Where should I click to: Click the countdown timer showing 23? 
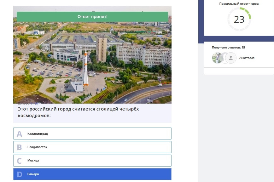click(x=239, y=19)
